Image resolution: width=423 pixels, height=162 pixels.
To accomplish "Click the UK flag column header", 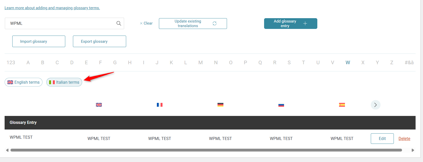I will click(x=99, y=105).
